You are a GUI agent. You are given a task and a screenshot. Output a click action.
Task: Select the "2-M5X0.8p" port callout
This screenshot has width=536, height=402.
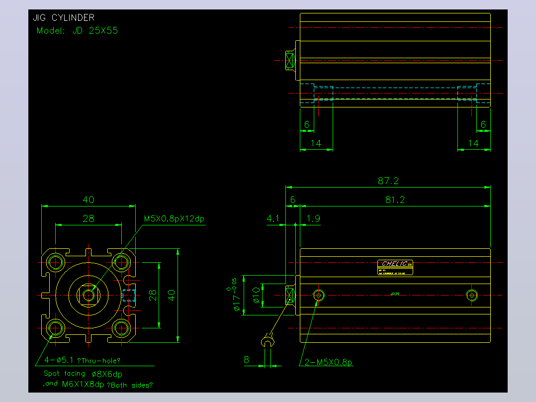(x=329, y=362)
